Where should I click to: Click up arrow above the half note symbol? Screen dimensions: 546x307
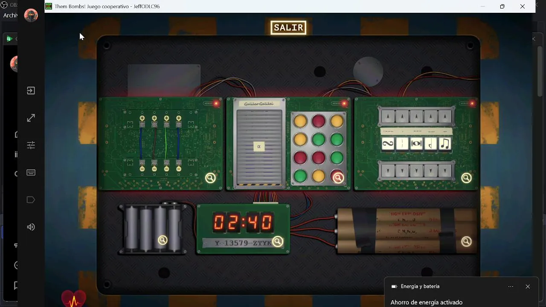click(x=431, y=116)
